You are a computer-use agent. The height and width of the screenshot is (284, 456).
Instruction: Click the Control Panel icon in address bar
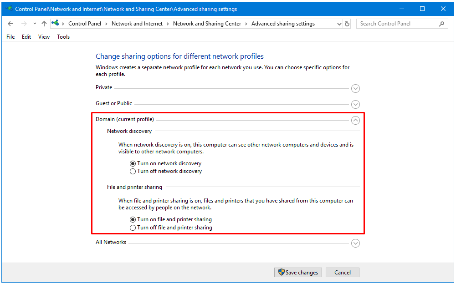pos(56,23)
